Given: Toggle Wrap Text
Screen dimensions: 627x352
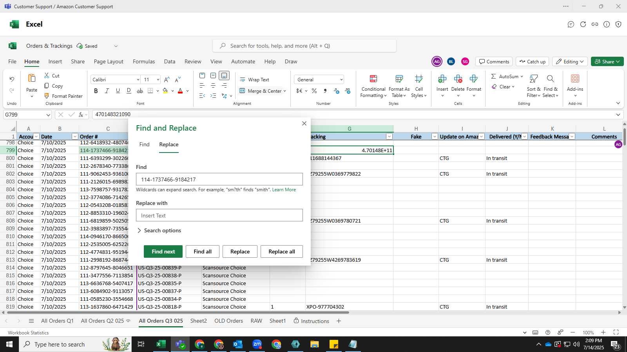Looking at the screenshot, I should pos(254,79).
